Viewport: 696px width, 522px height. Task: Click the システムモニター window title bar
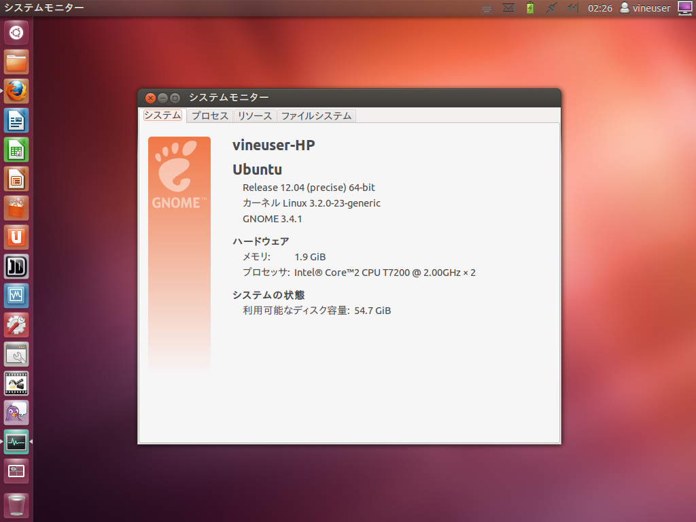[x=349, y=98]
